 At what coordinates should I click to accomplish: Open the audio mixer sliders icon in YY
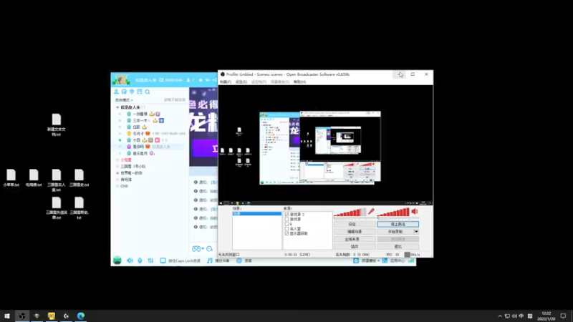point(150,260)
